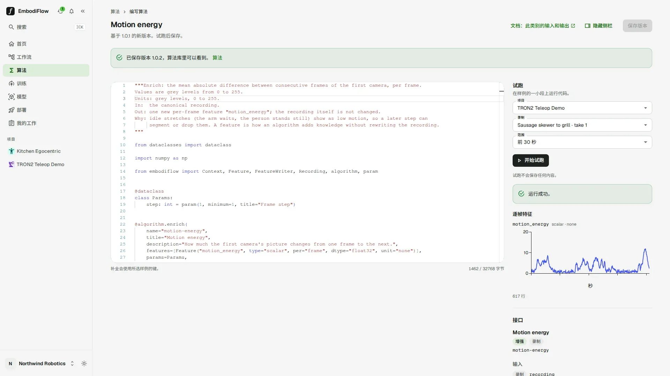Click 开始试跑 run button
This screenshot has height=376, width=670.
tap(530, 160)
